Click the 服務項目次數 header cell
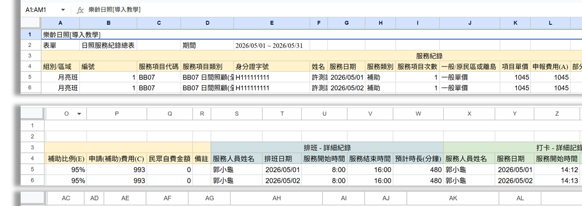 point(417,67)
